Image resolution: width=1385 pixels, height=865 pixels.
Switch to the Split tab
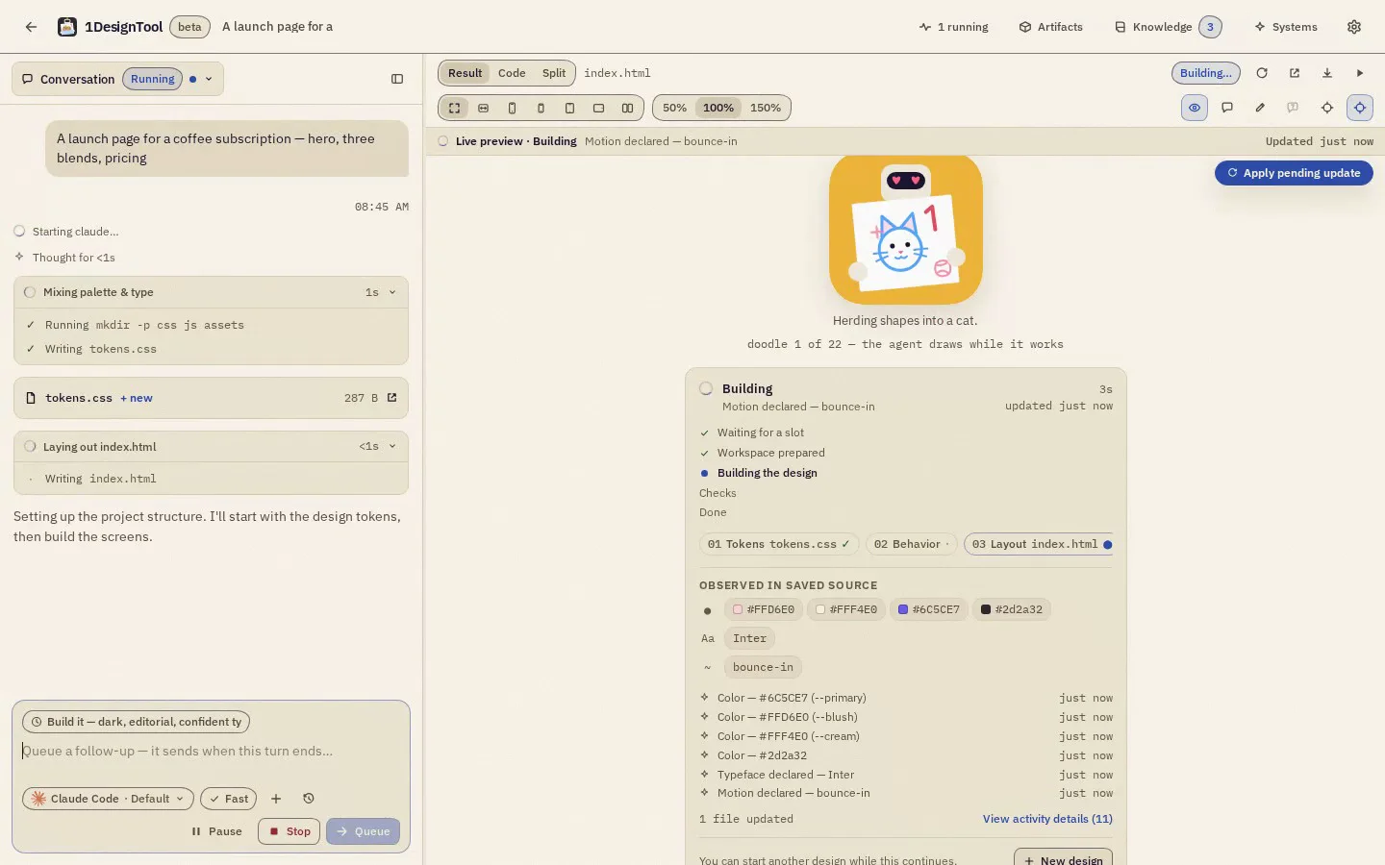554,73
